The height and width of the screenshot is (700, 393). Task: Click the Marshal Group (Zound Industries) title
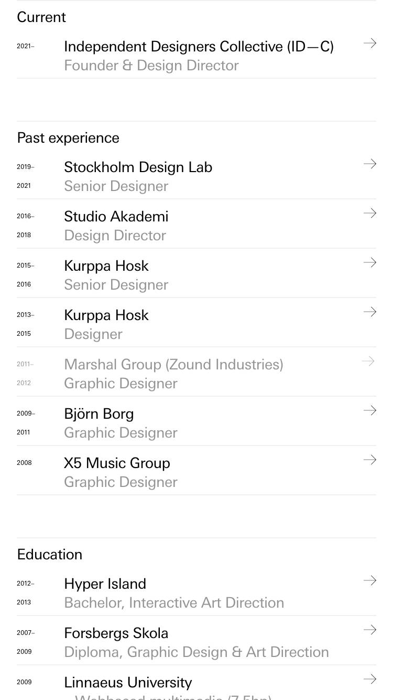click(173, 365)
